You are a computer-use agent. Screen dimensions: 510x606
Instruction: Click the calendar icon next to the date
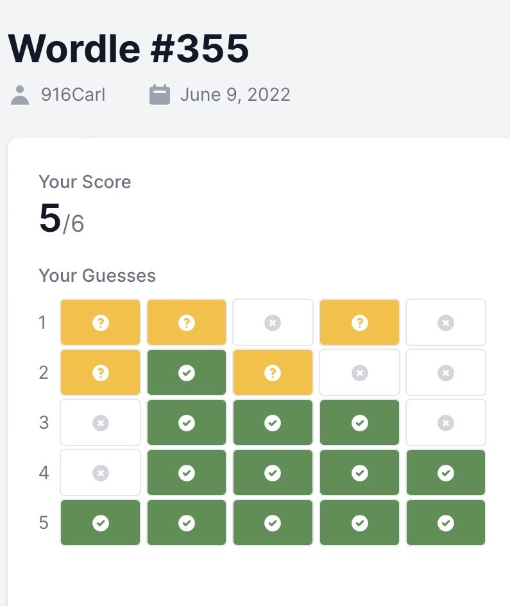(x=160, y=95)
